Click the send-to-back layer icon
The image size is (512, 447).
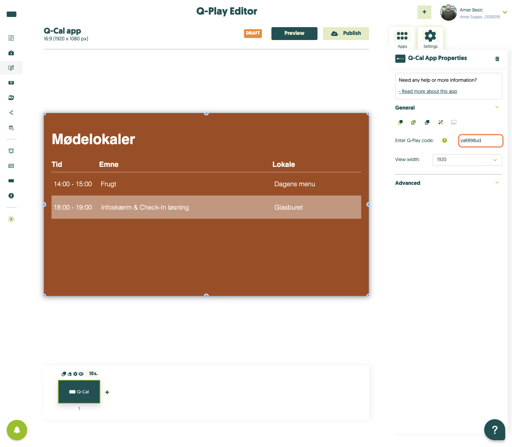(427, 122)
